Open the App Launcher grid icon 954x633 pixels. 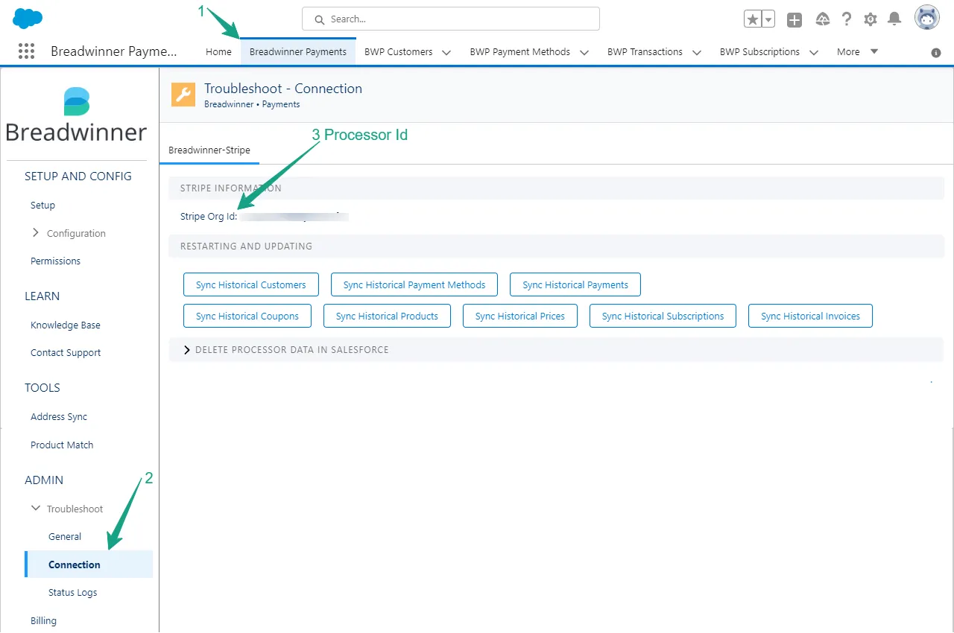[26, 51]
